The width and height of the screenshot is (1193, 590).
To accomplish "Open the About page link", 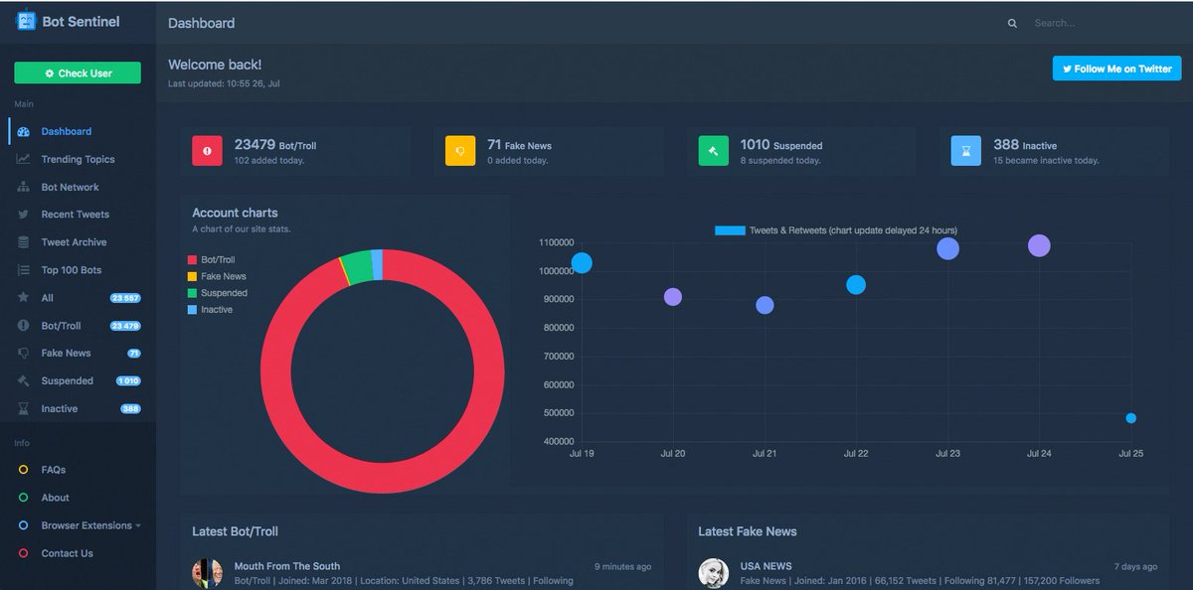I will click(55, 498).
